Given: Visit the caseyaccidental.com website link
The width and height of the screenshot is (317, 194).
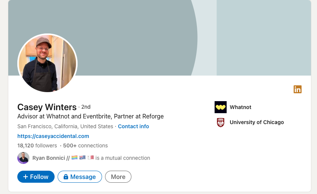Looking at the screenshot, I should pyautogui.click(x=53, y=136).
